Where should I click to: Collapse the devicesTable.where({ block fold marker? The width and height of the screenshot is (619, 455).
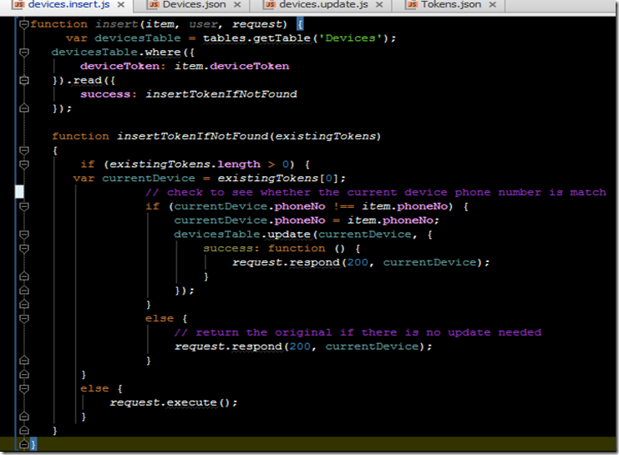tap(24, 53)
